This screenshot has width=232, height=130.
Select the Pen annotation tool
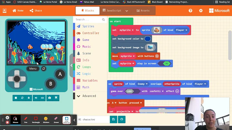pyautogui.click(x=25, y=120)
